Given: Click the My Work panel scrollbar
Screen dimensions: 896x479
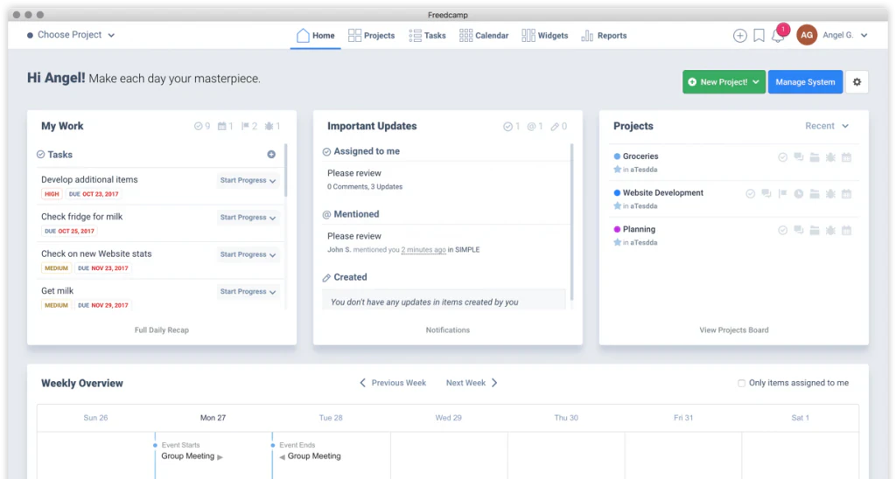Looking at the screenshot, I should [285, 170].
